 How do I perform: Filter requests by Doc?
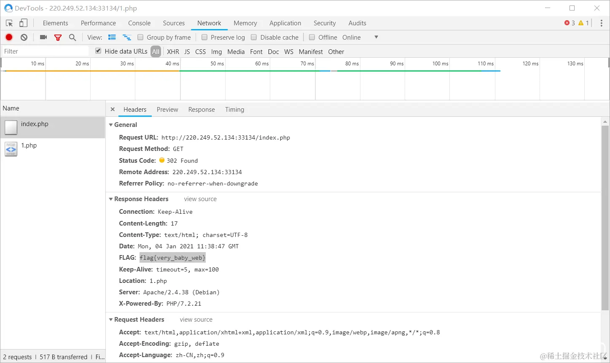coord(273,51)
